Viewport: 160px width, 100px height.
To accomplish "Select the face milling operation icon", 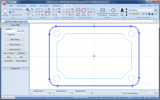I will pyautogui.click(x=131, y=14).
